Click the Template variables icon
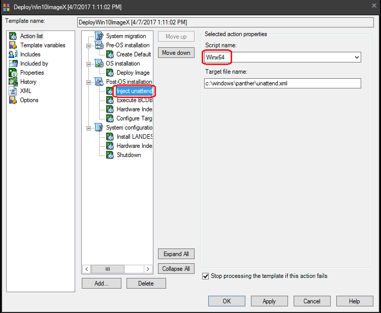381x313 pixels. tap(13, 45)
